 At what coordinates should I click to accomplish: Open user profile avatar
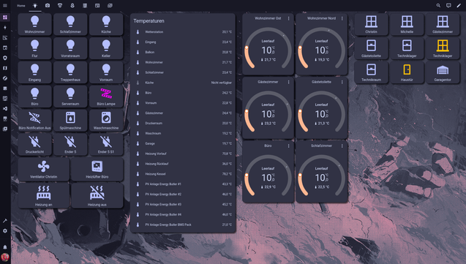pyautogui.click(x=5, y=257)
